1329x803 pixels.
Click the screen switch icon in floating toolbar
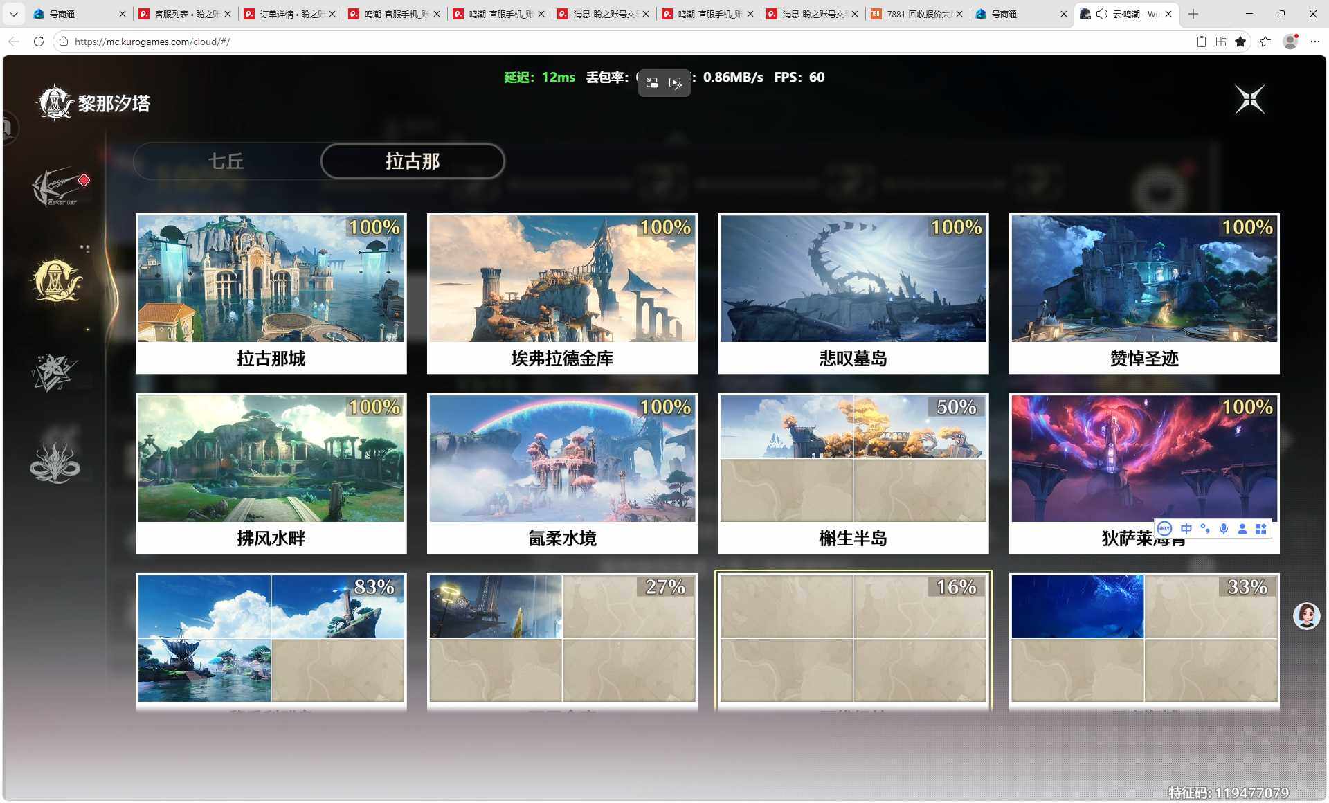click(652, 83)
